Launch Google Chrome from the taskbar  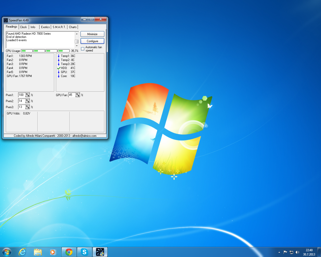click(69, 252)
